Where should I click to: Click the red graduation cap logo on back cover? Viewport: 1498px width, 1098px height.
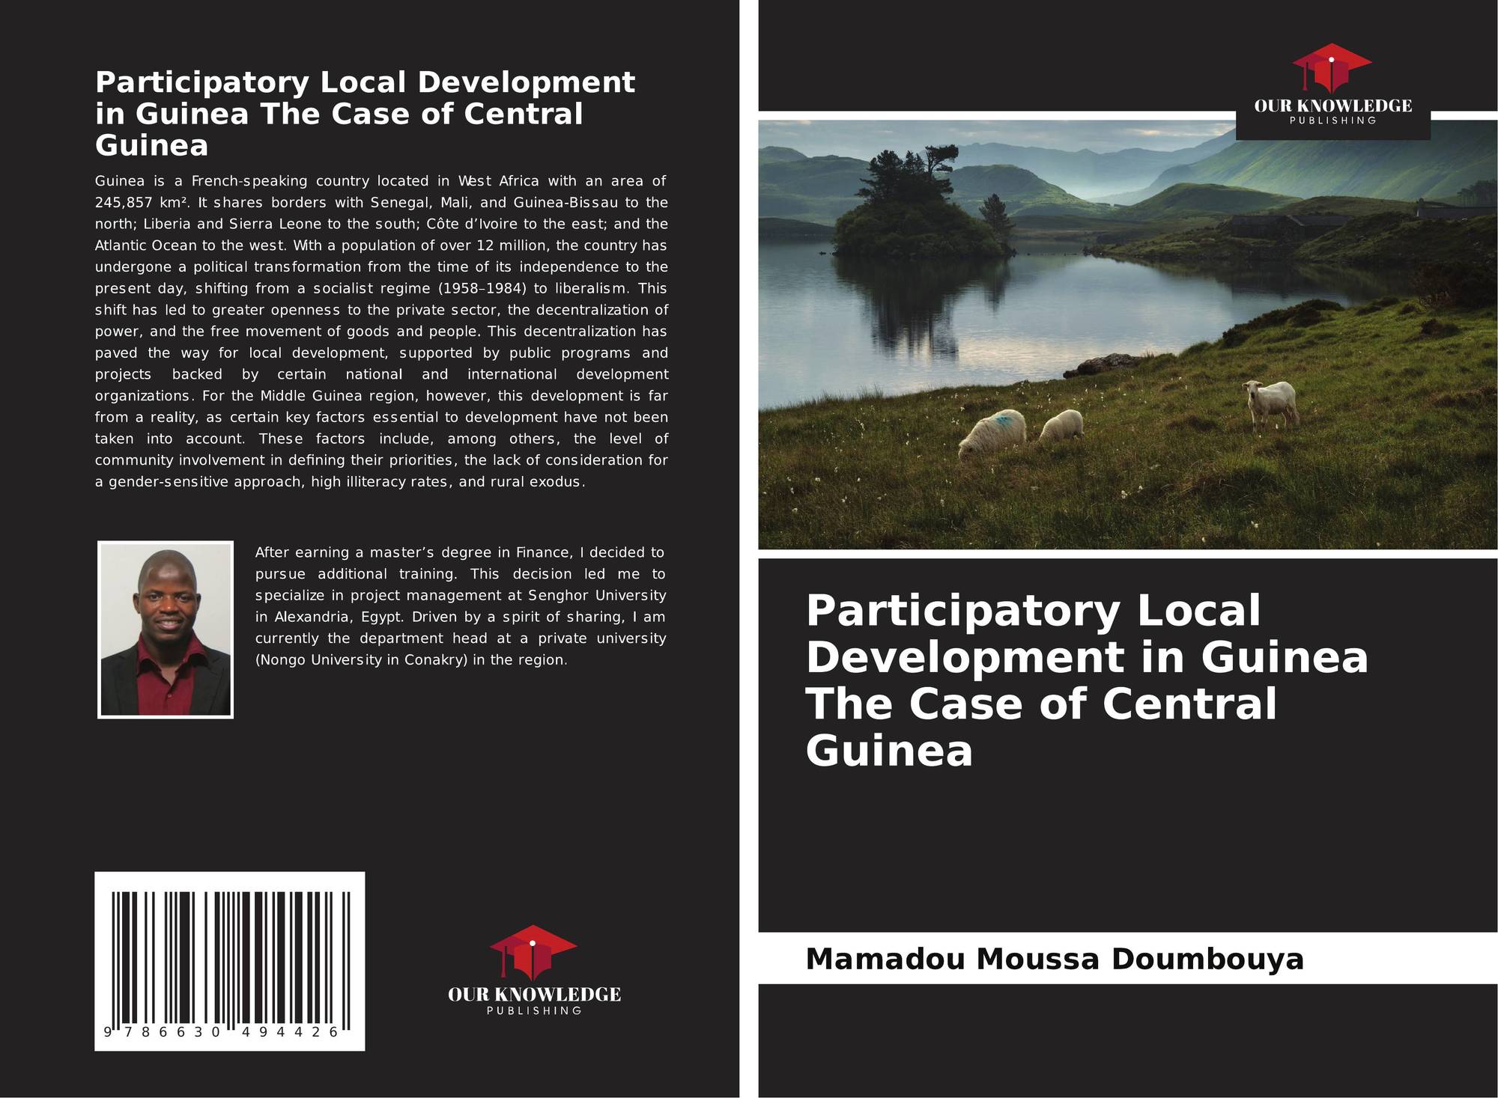pos(533,952)
